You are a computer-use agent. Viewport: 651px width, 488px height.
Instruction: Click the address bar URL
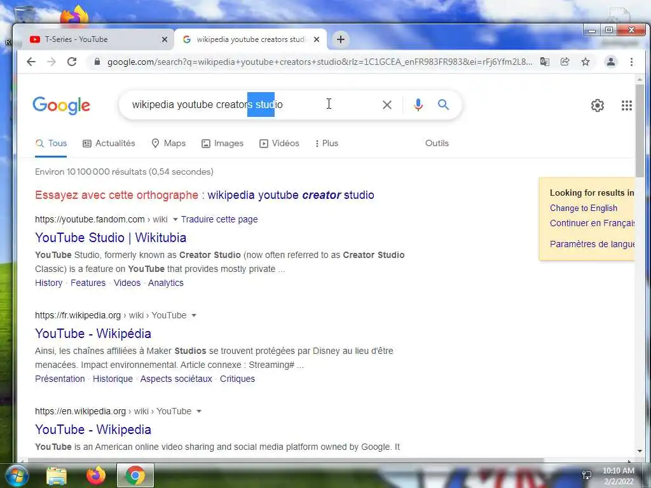[x=320, y=62]
